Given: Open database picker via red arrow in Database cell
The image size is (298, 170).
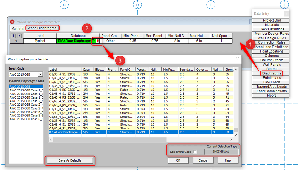Looking at the screenshot, I should 98,41.
